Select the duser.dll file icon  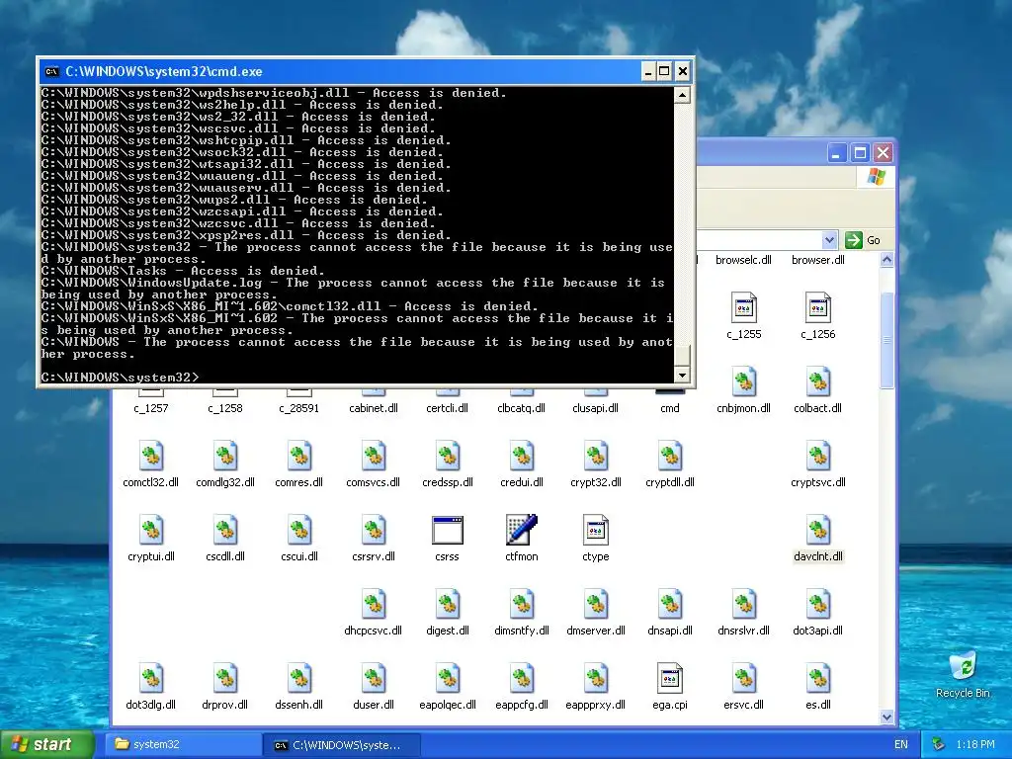tap(374, 678)
